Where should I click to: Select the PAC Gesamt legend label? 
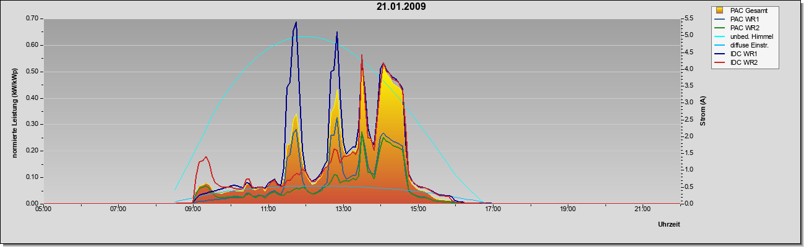point(748,10)
